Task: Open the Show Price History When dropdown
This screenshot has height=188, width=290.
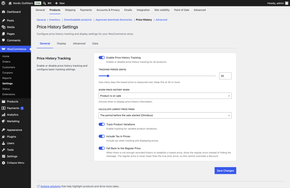Action: (165, 96)
